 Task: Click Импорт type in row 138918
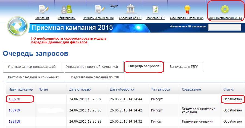[157, 121]
